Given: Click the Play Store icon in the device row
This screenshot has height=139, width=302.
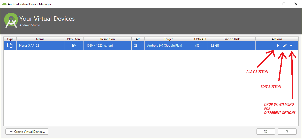Looking at the screenshot, I should click(74, 46).
